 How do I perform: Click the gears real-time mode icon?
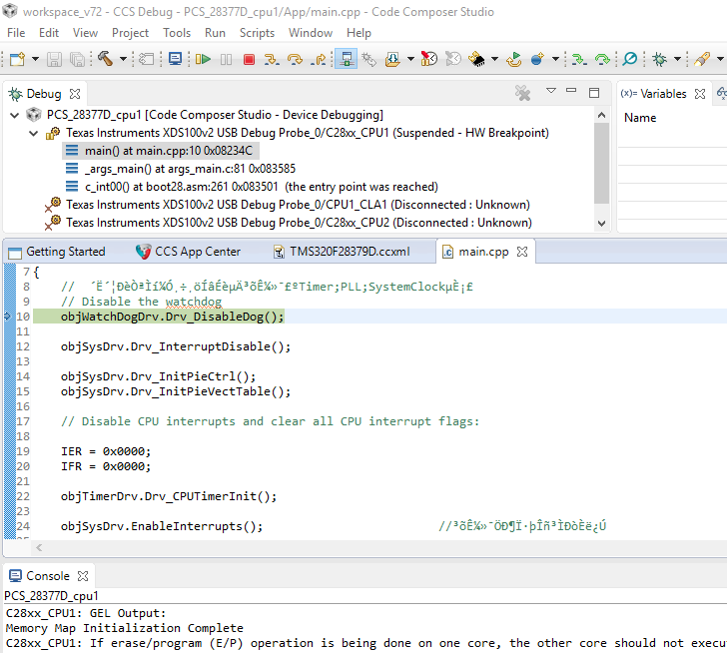tap(369, 59)
